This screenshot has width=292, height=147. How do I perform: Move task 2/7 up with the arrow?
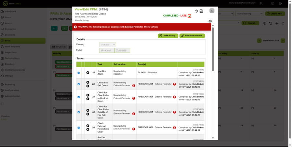88,82
